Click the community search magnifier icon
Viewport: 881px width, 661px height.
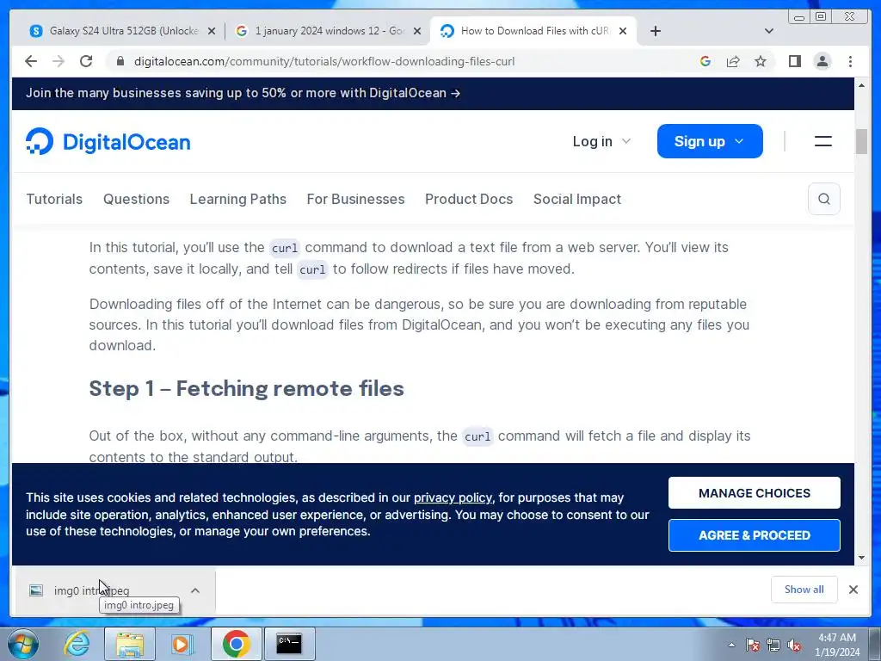(x=823, y=199)
